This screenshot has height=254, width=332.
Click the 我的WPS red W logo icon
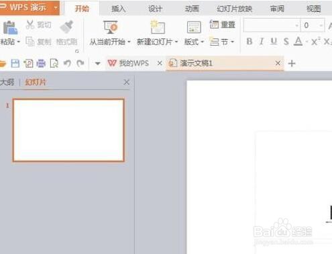coord(112,63)
